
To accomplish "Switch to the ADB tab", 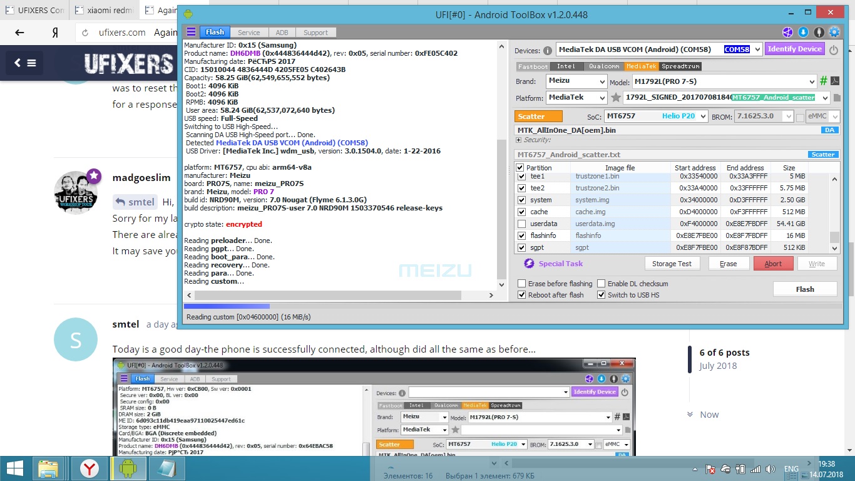I will coord(282,33).
